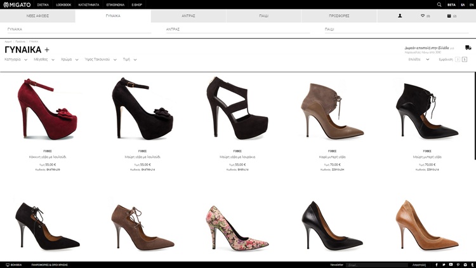Open the ΑΝΤΡΑΣ main tab
476x268 pixels.
point(188,16)
